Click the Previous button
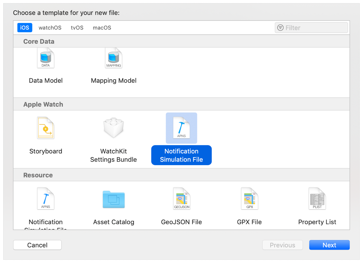The image size is (363, 263). tap(283, 245)
